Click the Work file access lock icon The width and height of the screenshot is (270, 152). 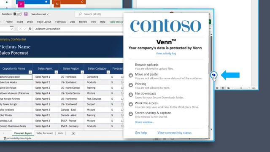(x=131, y=104)
